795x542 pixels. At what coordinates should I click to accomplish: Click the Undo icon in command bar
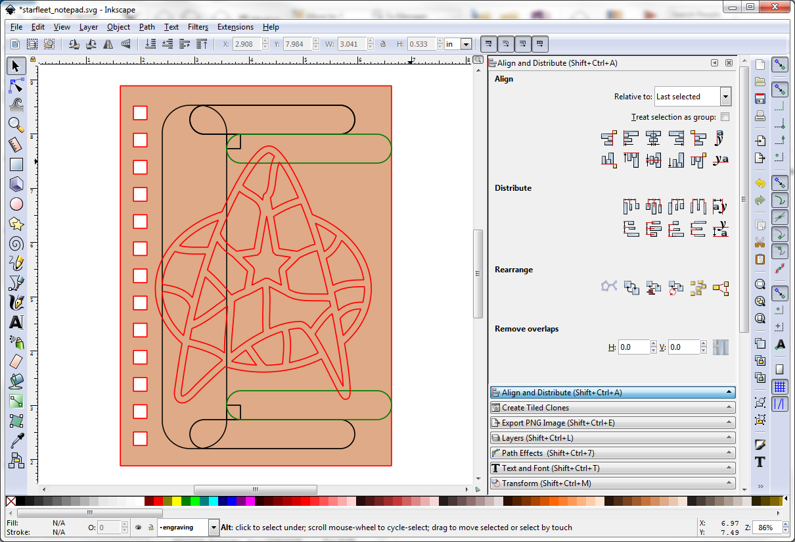[760, 183]
